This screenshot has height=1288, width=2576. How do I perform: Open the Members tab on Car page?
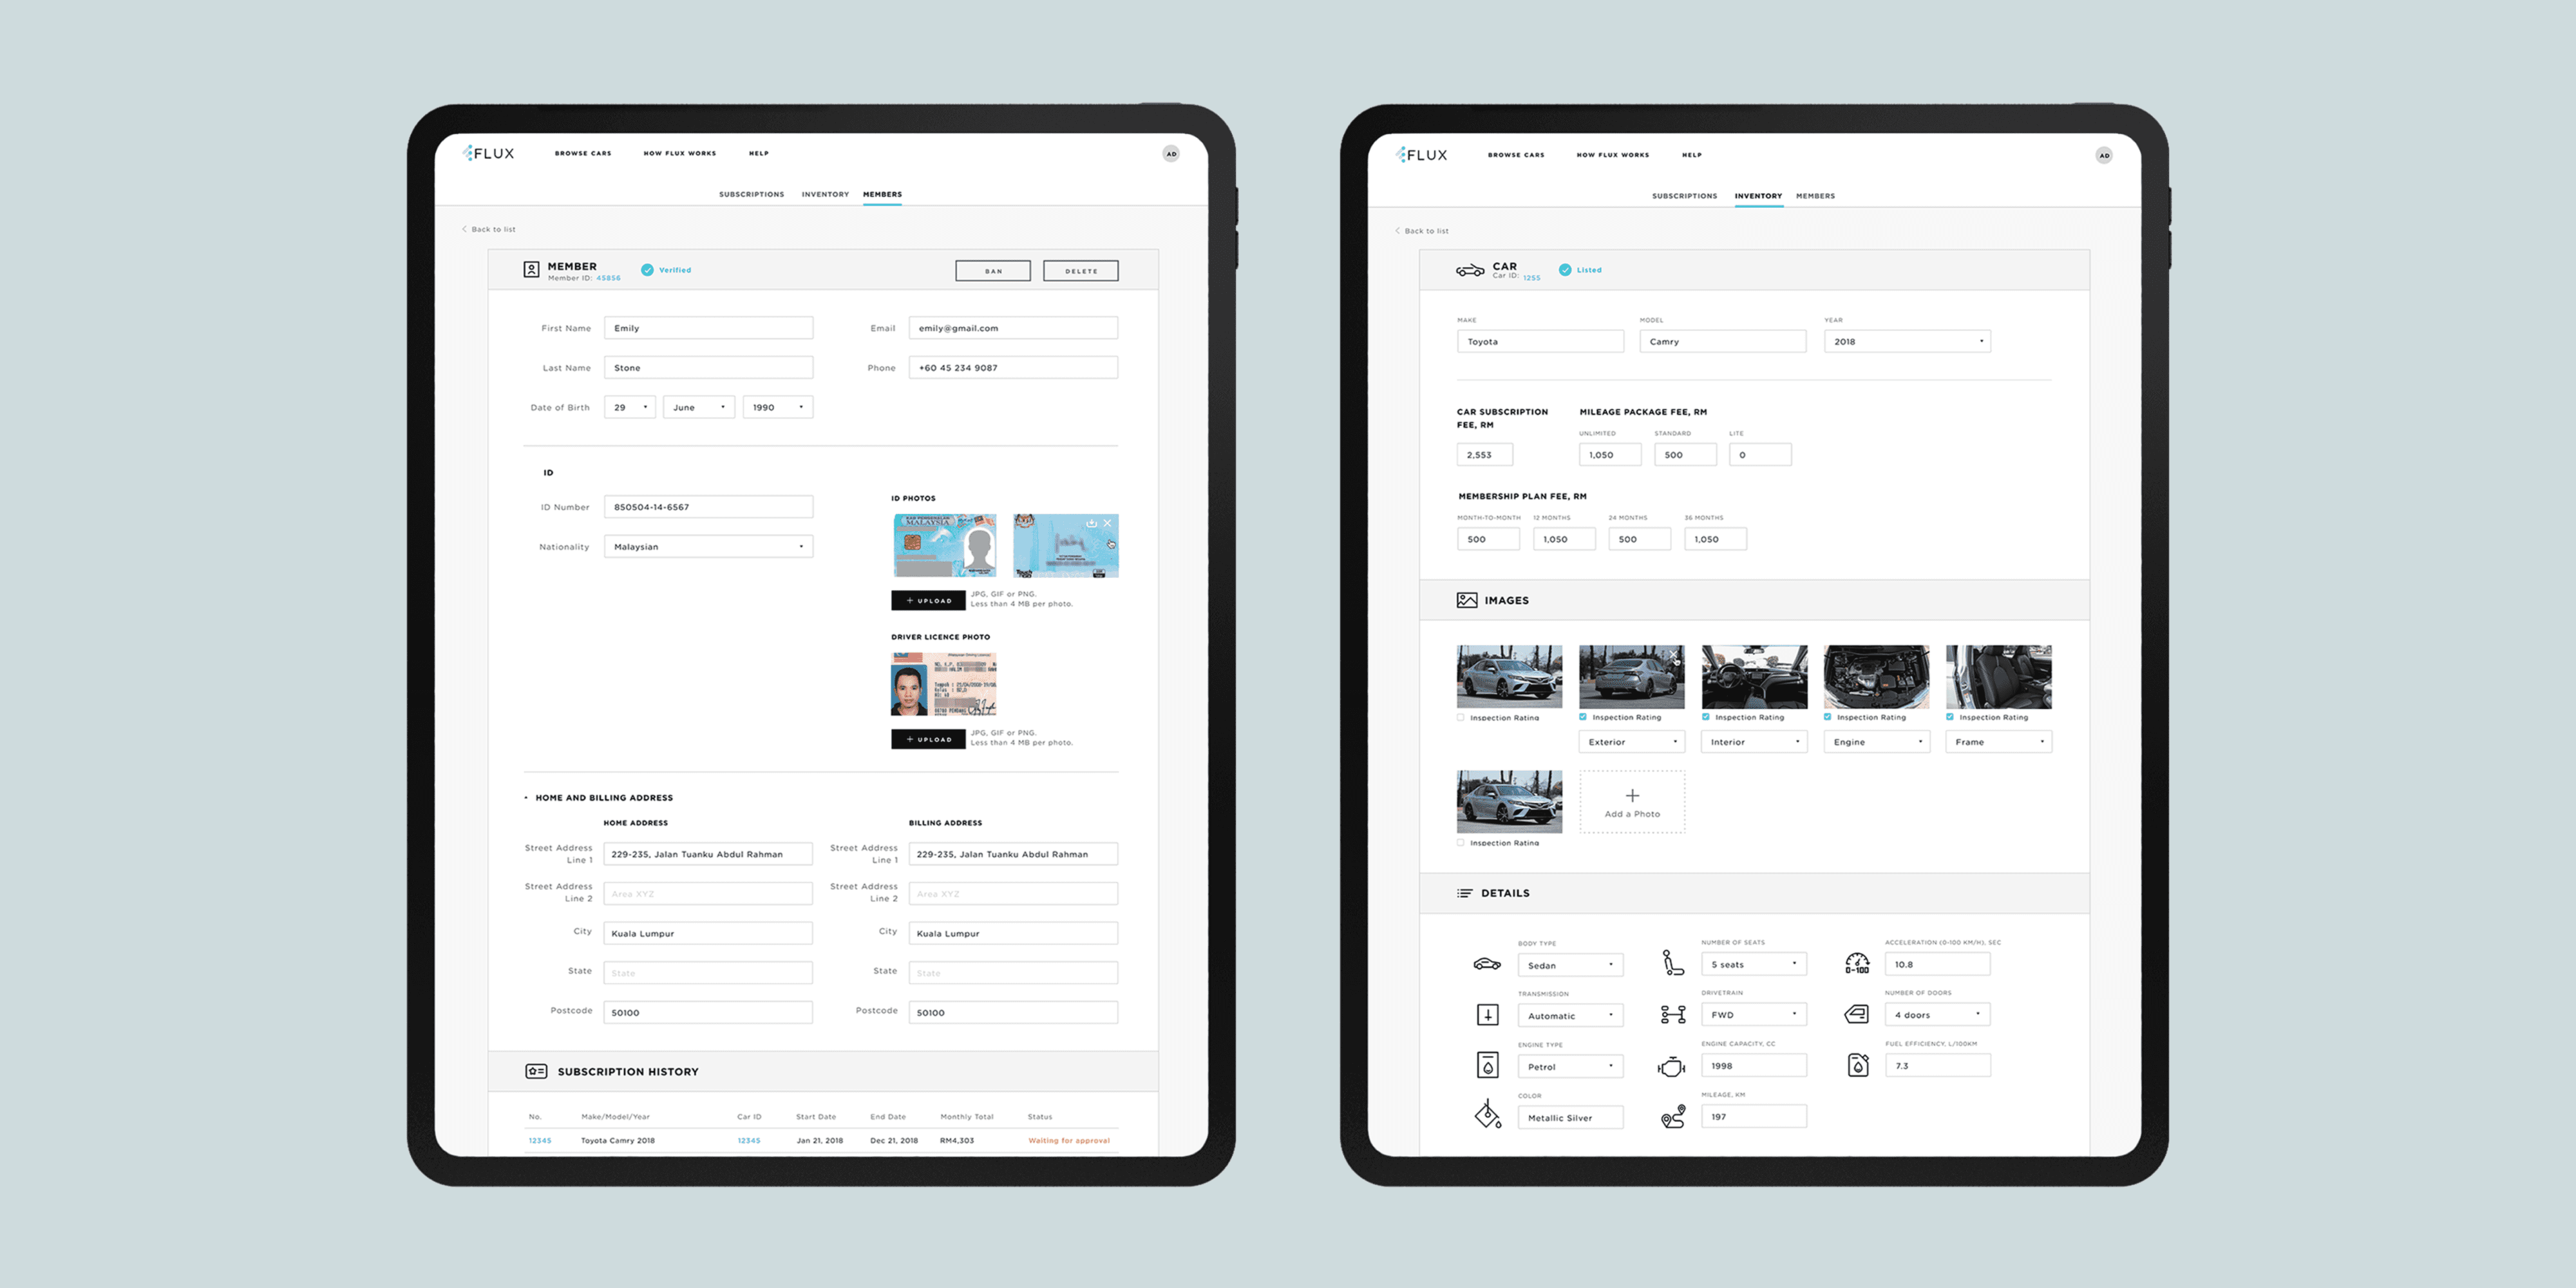point(1815,196)
